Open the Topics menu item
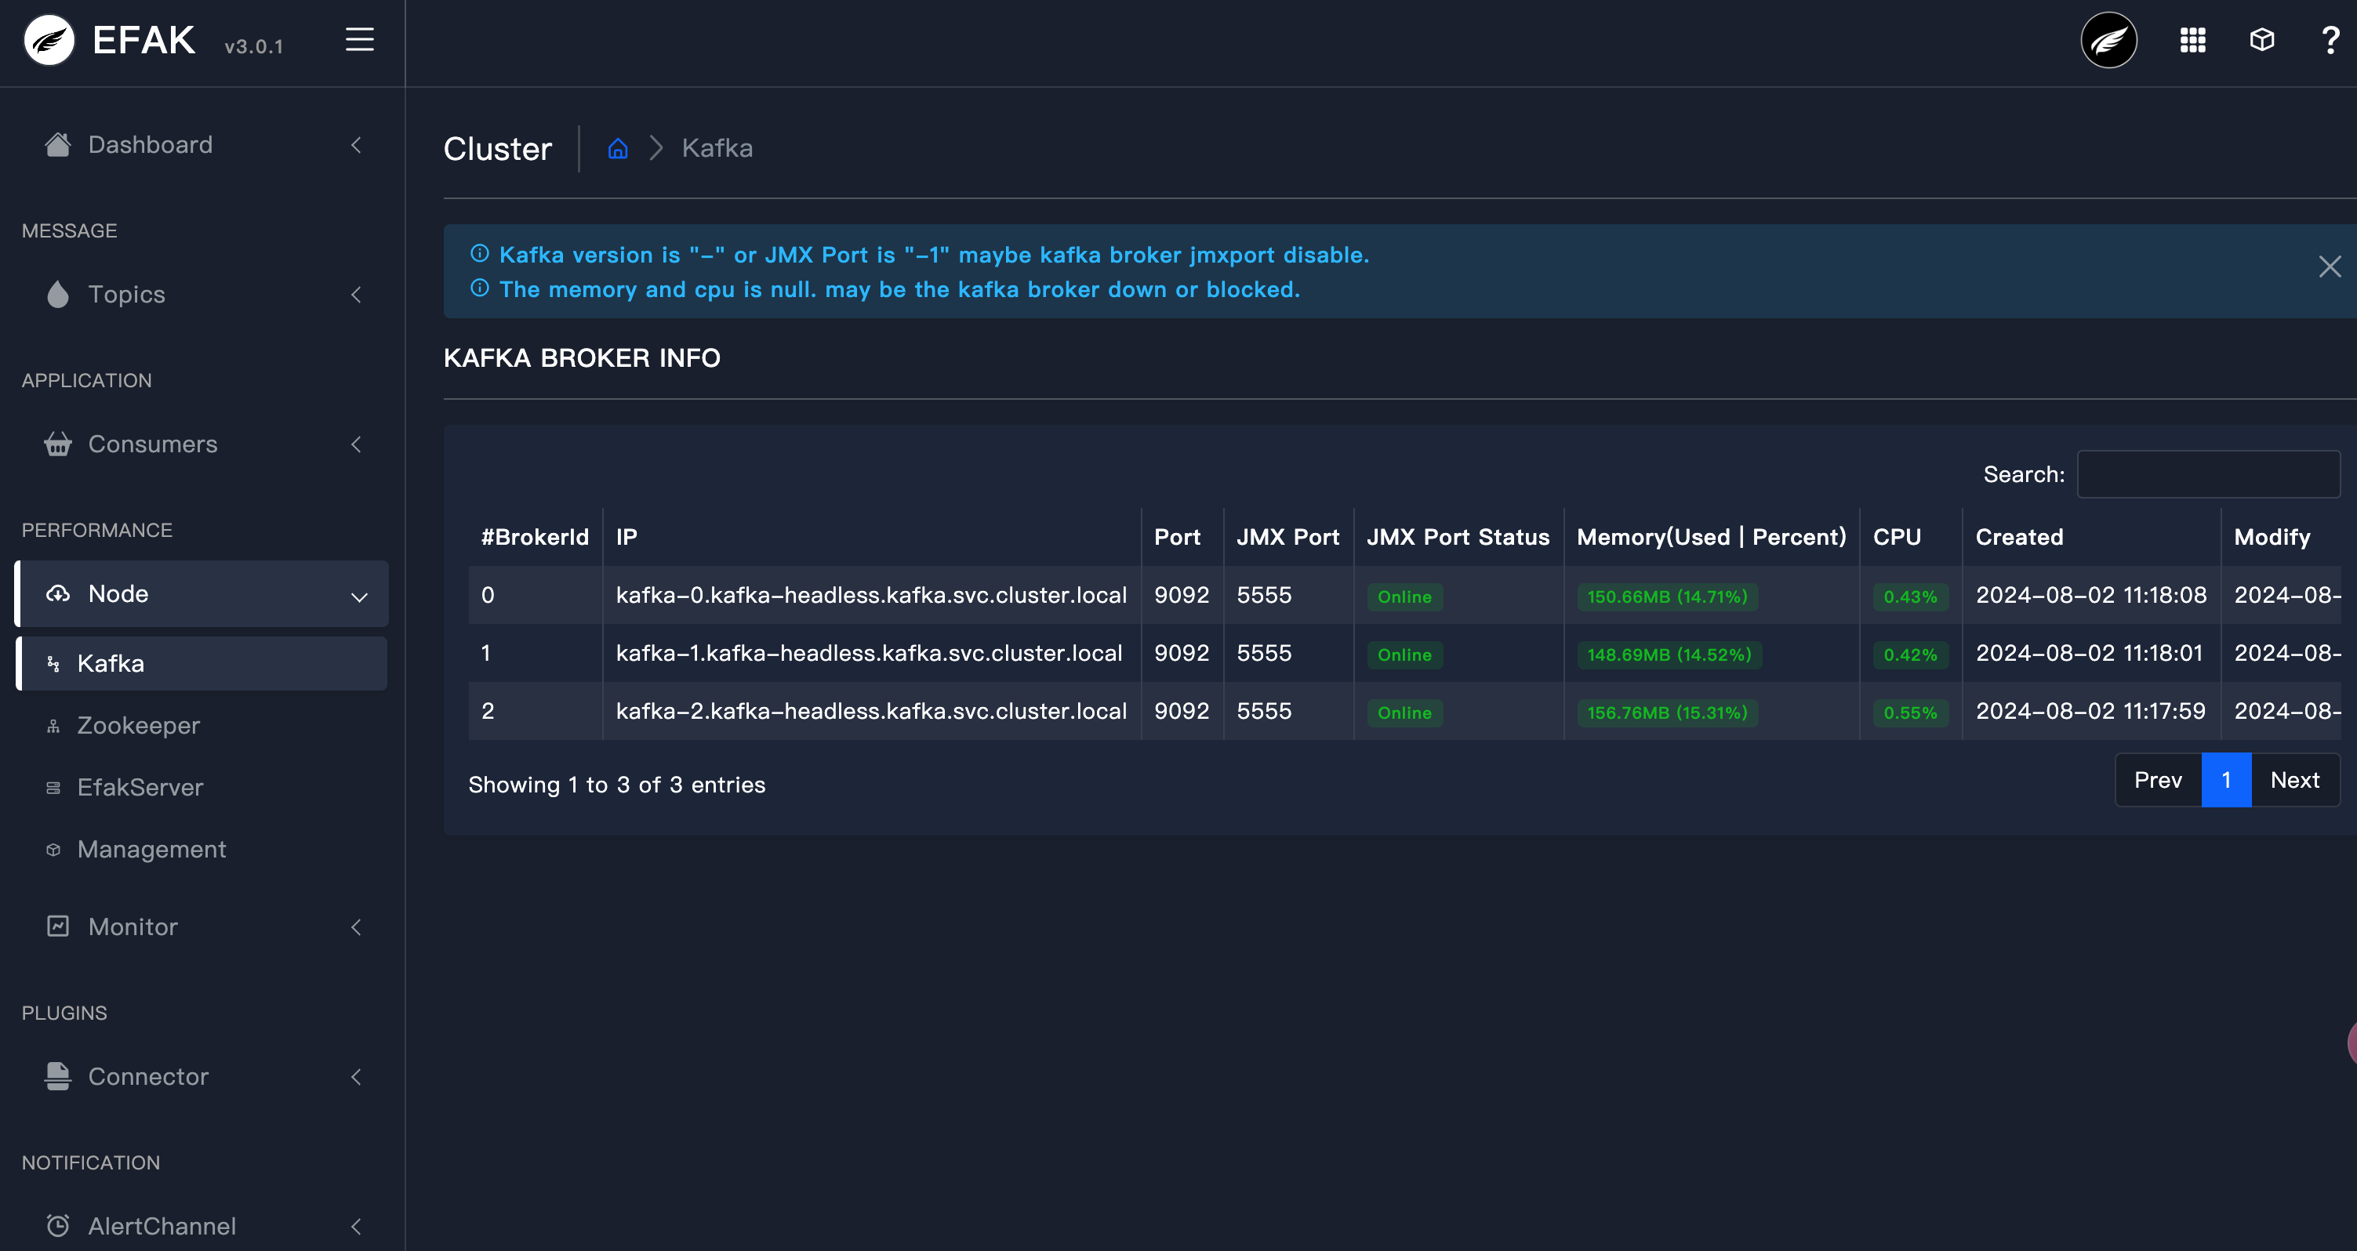The height and width of the screenshot is (1251, 2357). click(203, 295)
